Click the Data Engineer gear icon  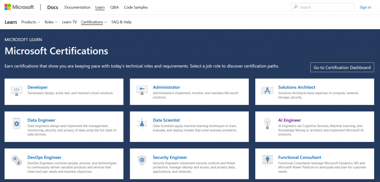16,124
